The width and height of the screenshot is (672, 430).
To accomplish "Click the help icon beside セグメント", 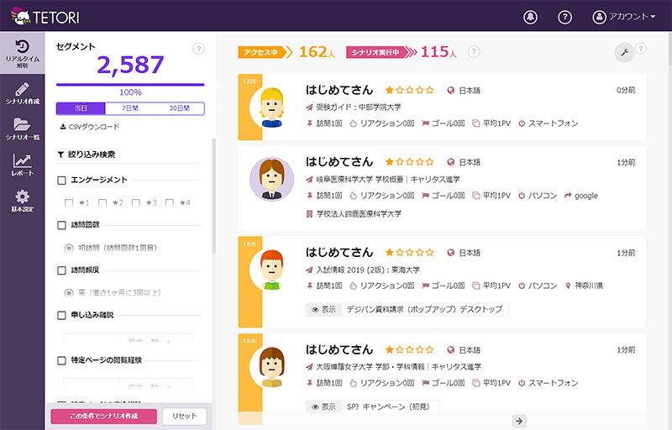I will pyautogui.click(x=198, y=49).
